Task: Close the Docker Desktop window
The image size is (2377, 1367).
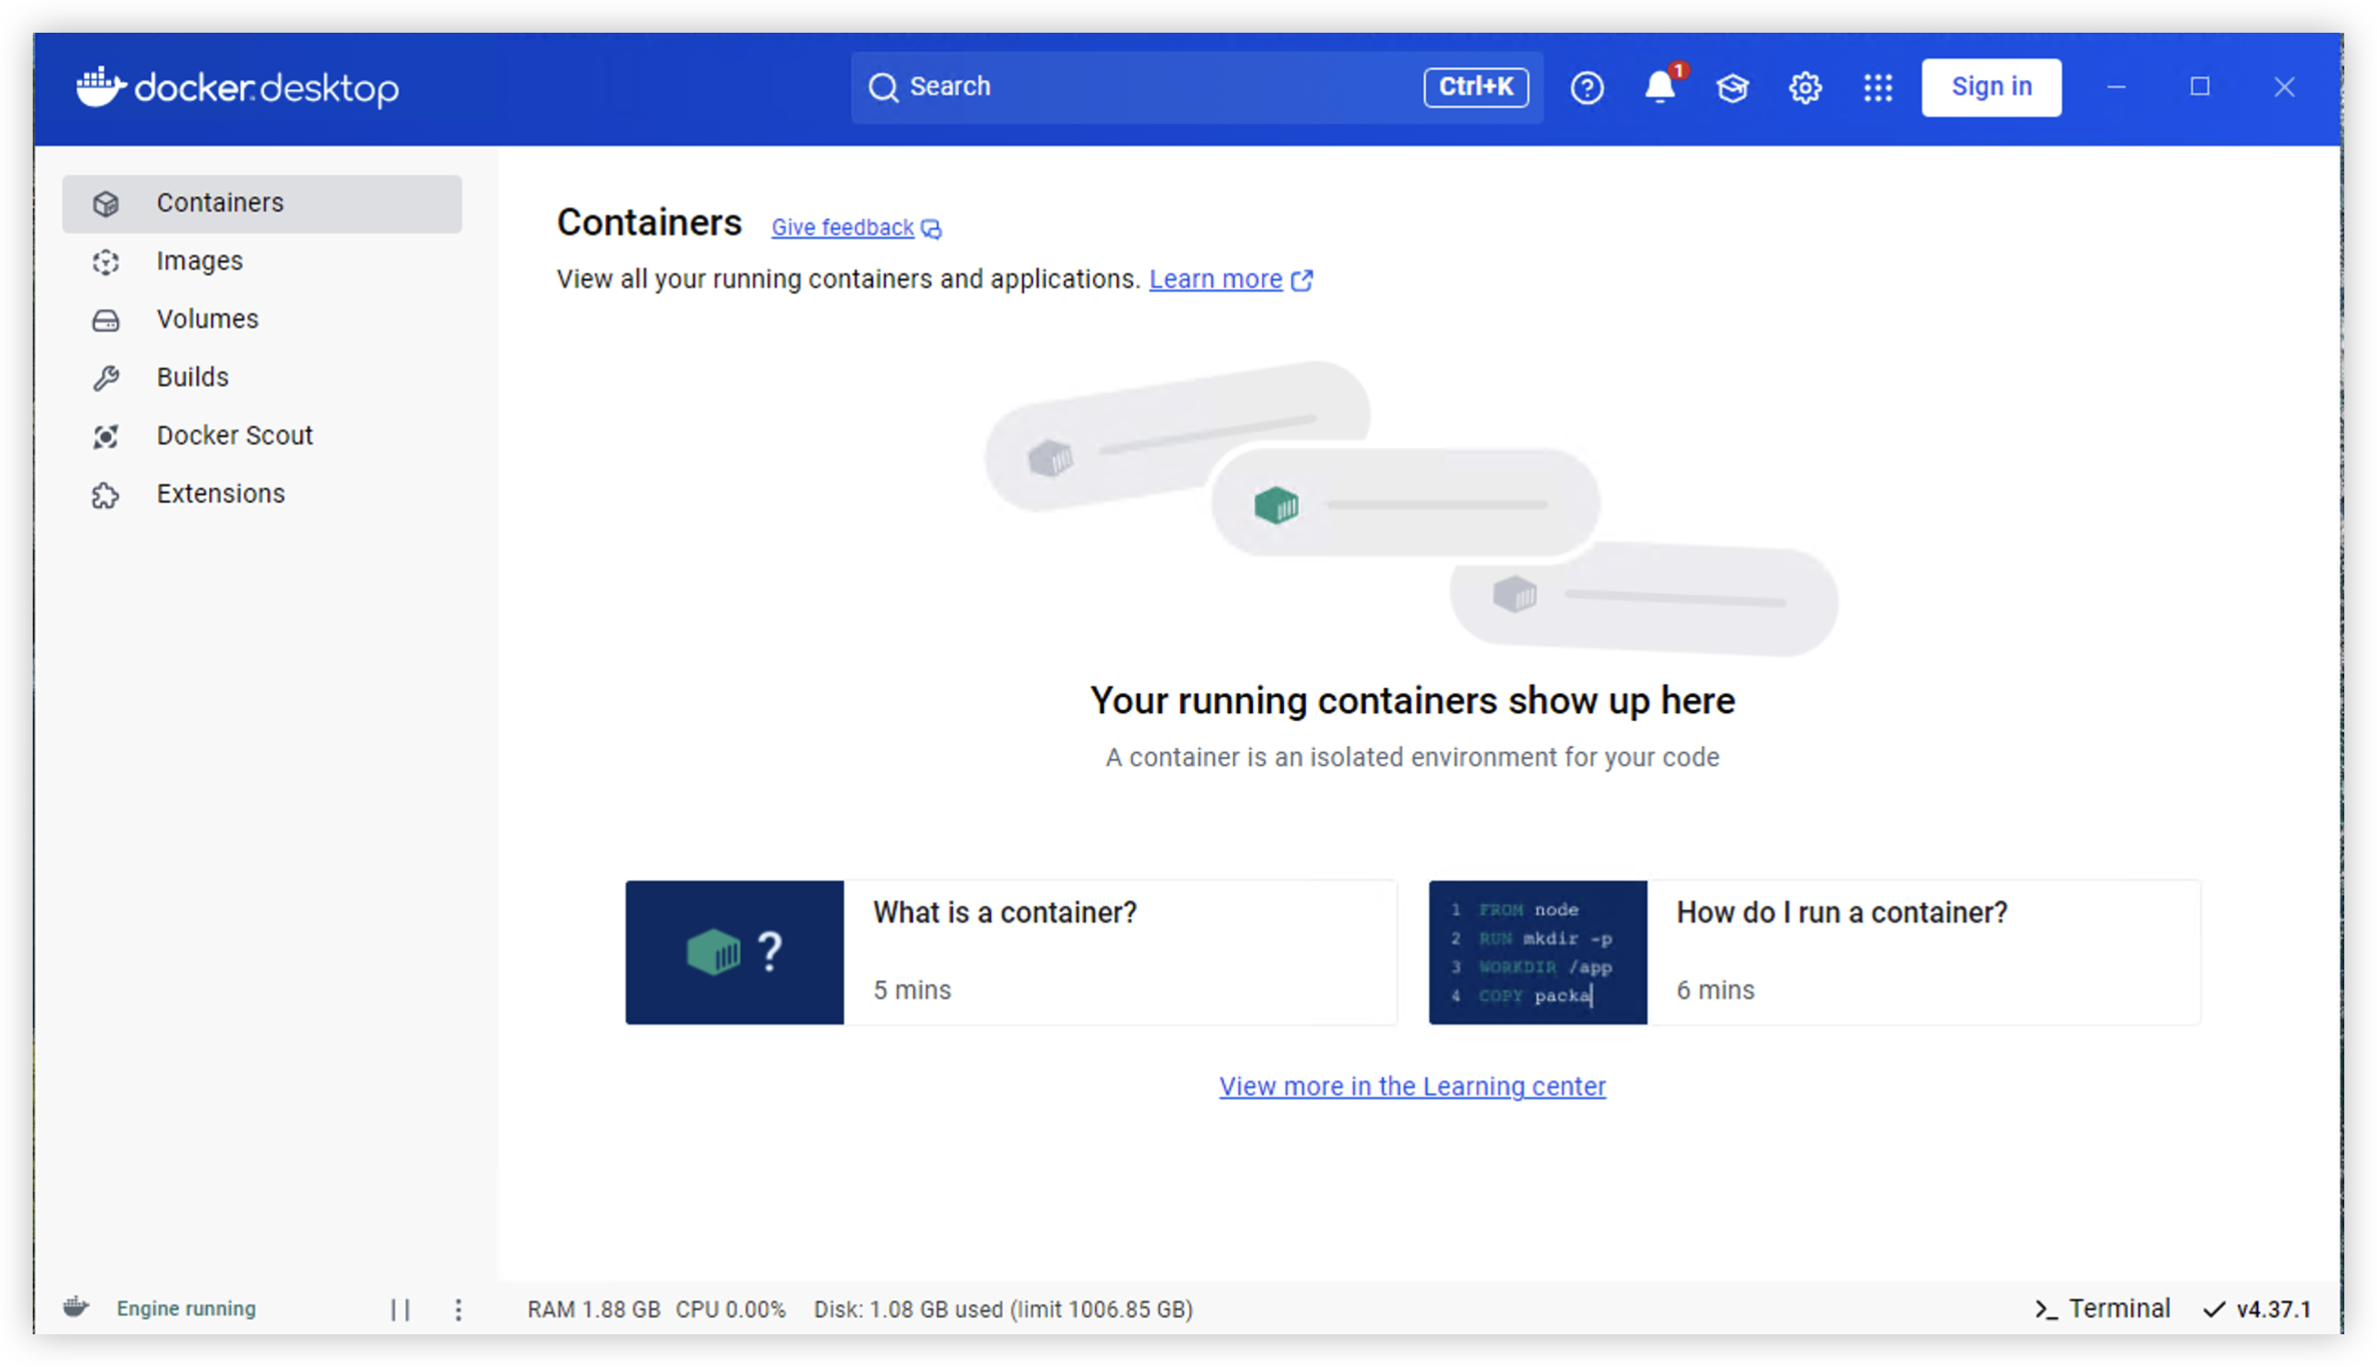Action: tap(2284, 87)
